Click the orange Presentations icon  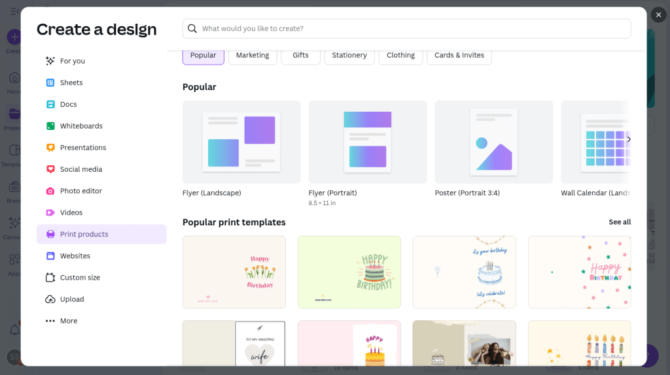click(50, 148)
